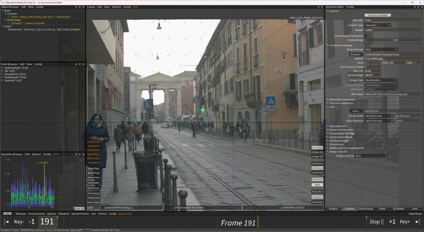
Task: Jump to the last frame of the sequence
Action: click(417, 222)
